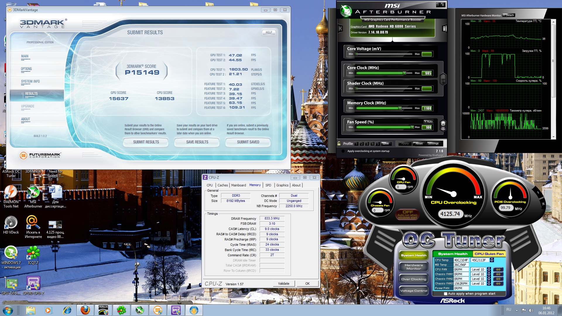Click Core Clock value field 905
The height and width of the screenshot is (316, 562).
pyautogui.click(x=427, y=73)
